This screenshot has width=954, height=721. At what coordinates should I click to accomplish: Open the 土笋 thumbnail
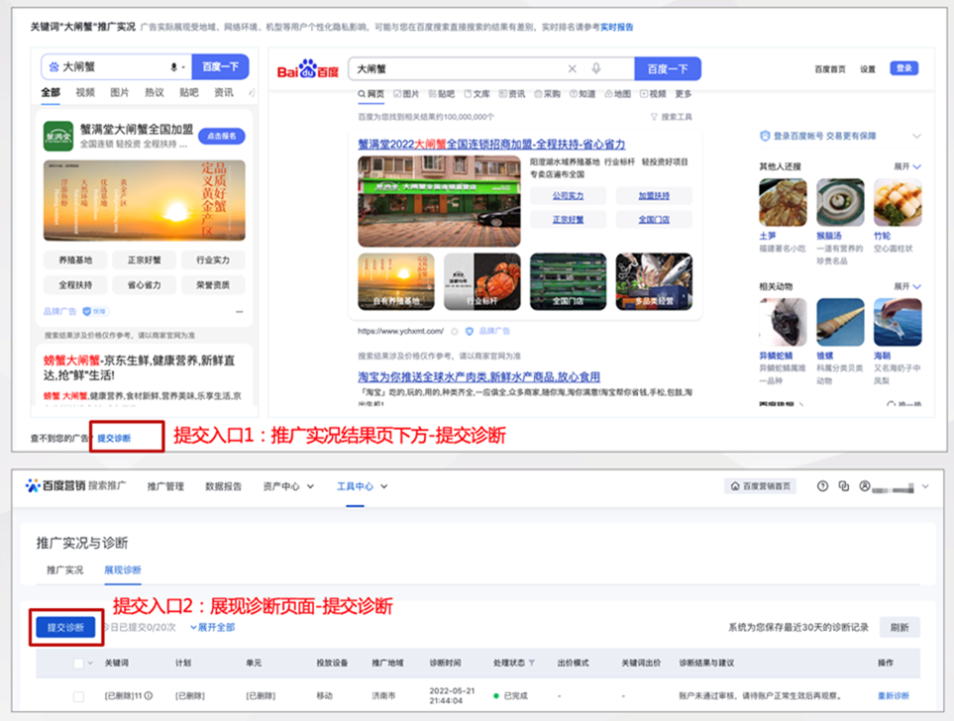[783, 203]
